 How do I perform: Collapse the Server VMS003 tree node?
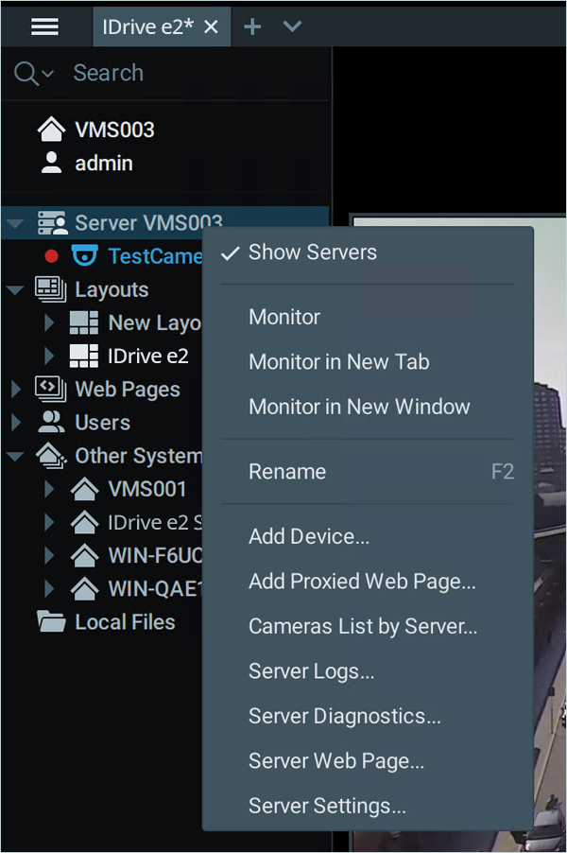click(15, 225)
